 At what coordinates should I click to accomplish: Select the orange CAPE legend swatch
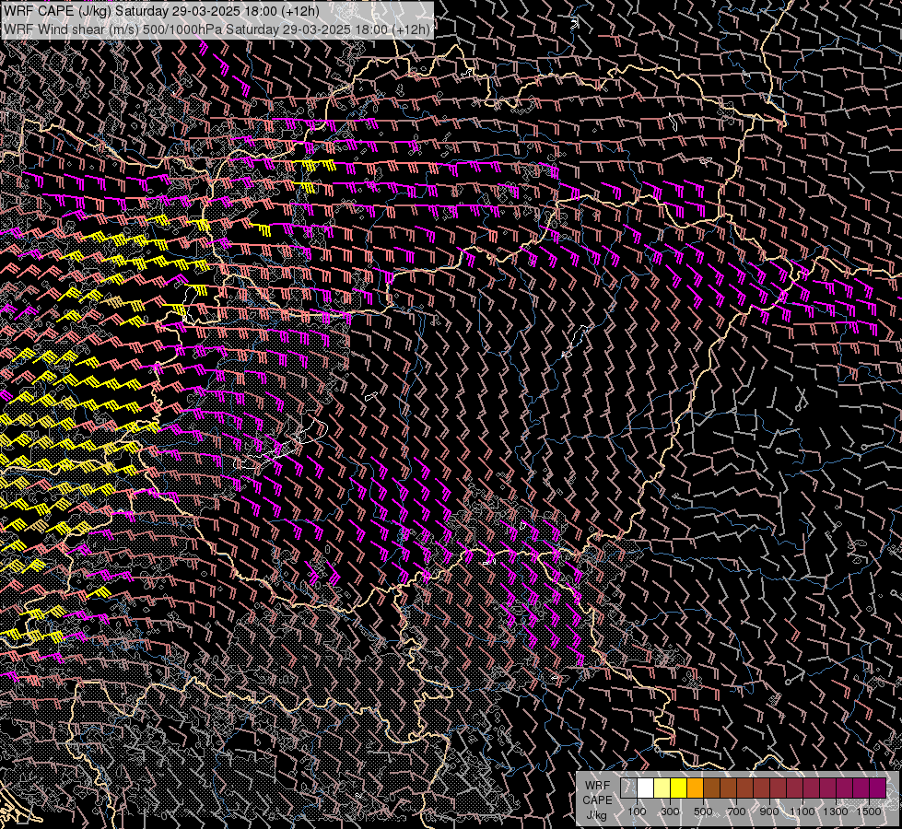[x=695, y=788]
